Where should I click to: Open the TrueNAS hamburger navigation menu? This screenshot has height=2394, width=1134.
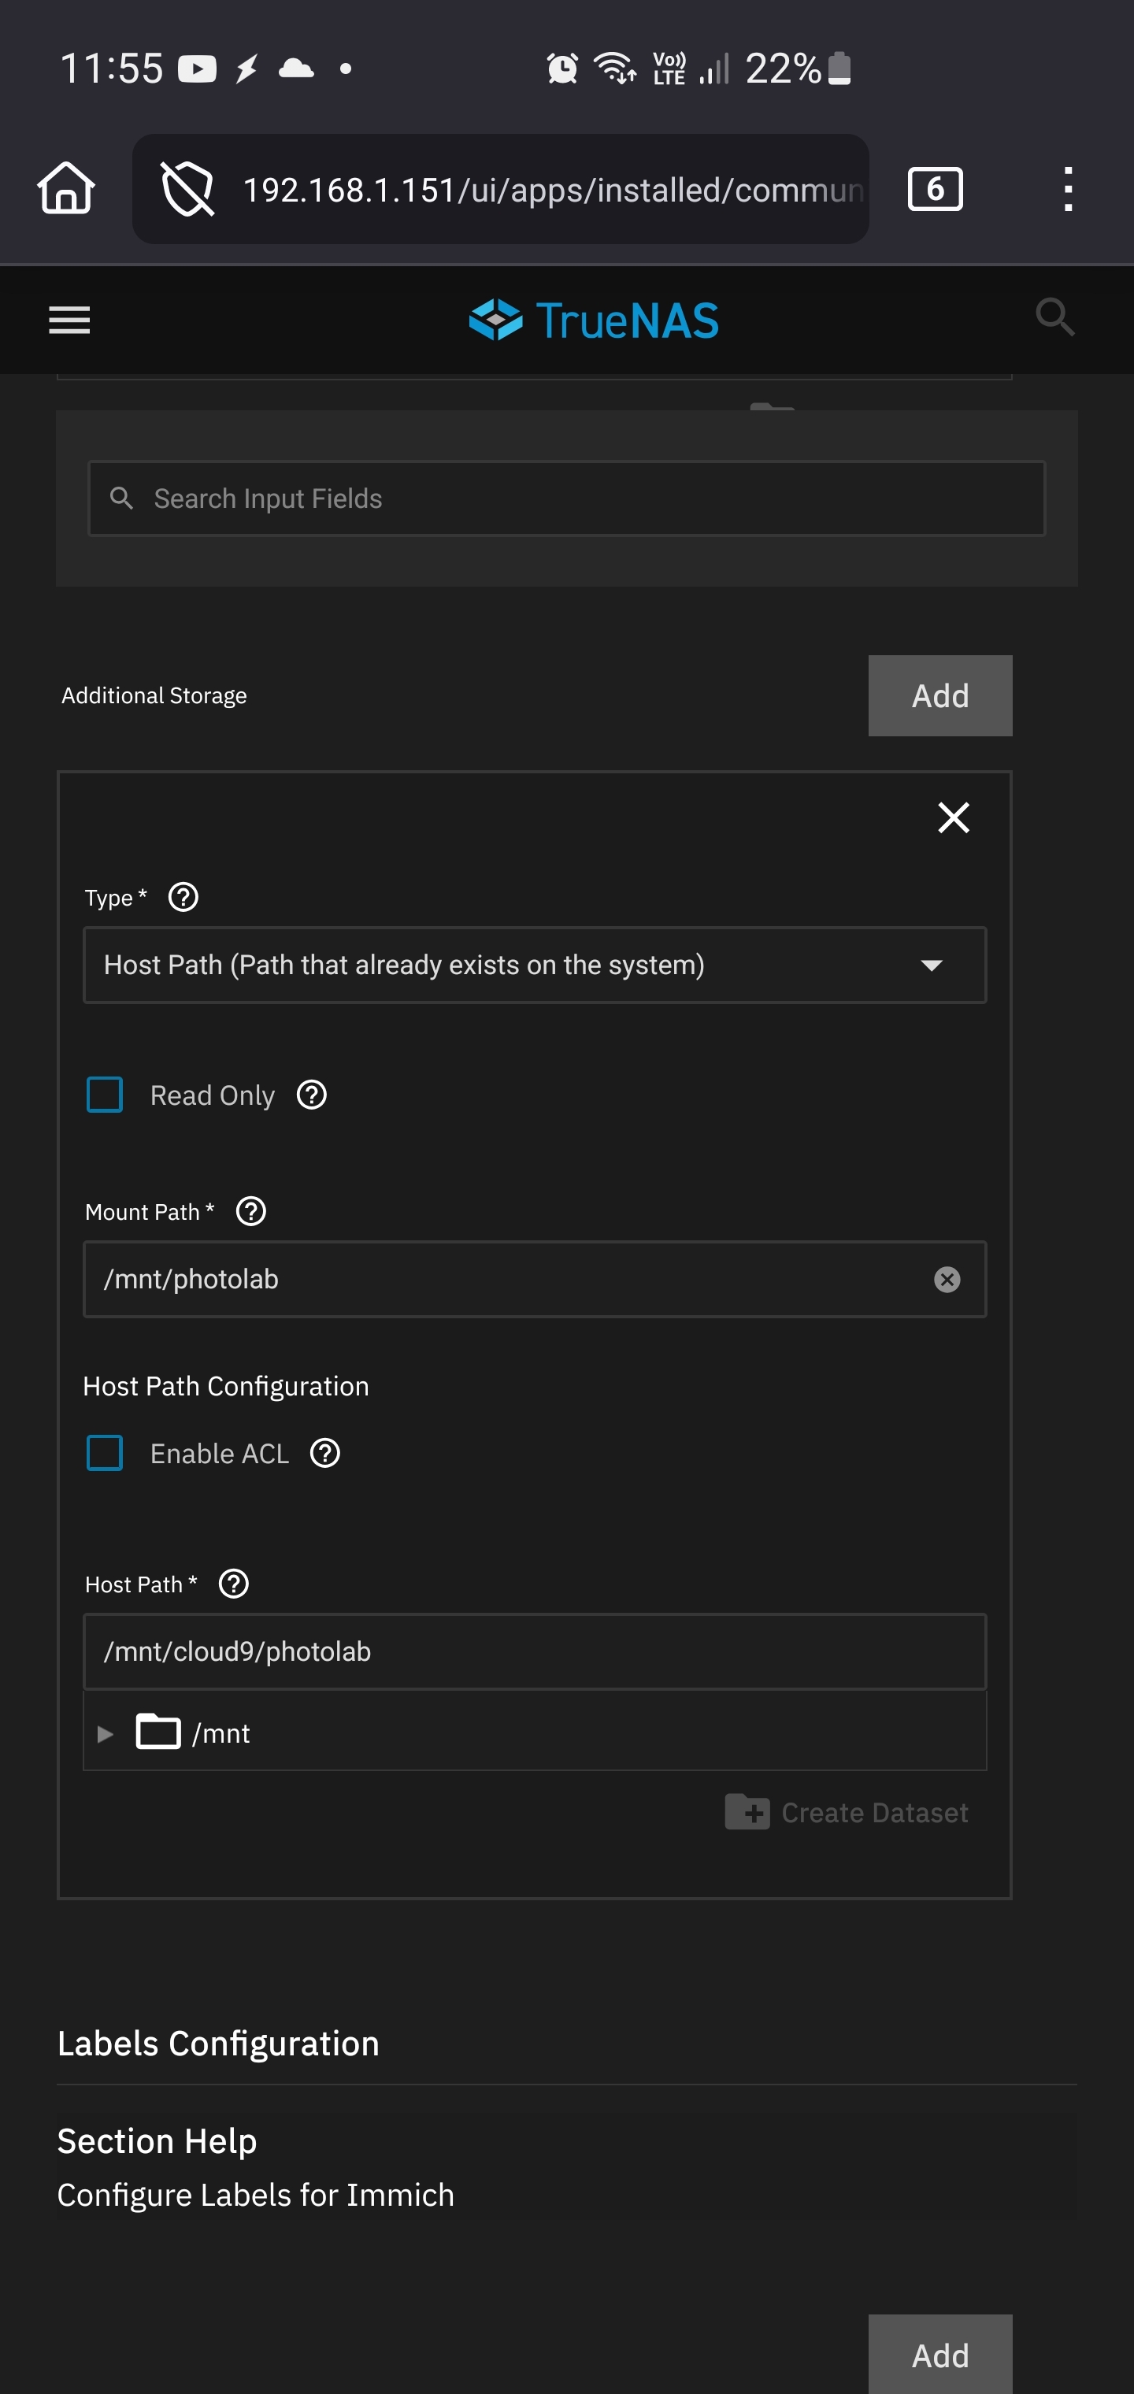(x=70, y=321)
